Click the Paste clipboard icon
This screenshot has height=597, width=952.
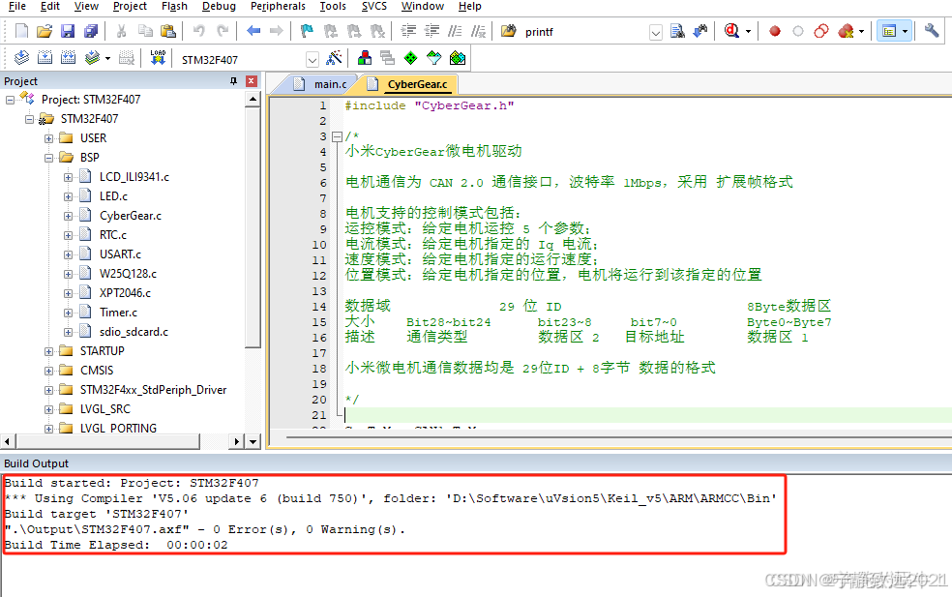[x=168, y=31]
